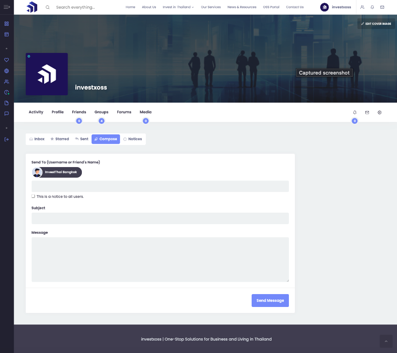The width and height of the screenshot is (397, 353).
Task: Click the heart icon in left sidebar
Action: tap(6, 60)
